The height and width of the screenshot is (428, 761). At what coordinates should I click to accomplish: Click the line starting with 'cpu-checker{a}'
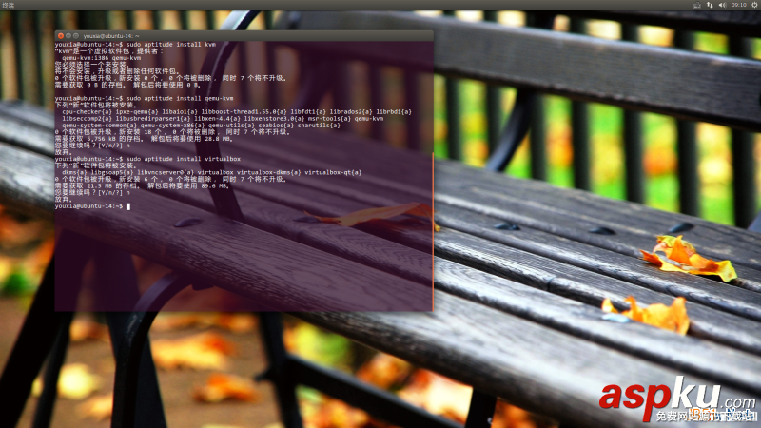pyautogui.click(x=236, y=111)
